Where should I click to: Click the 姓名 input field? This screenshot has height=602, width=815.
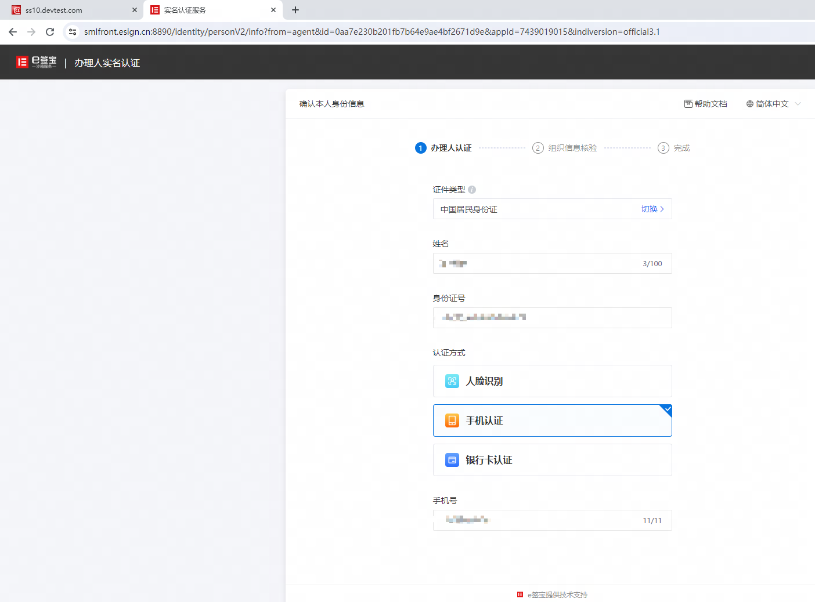click(553, 263)
